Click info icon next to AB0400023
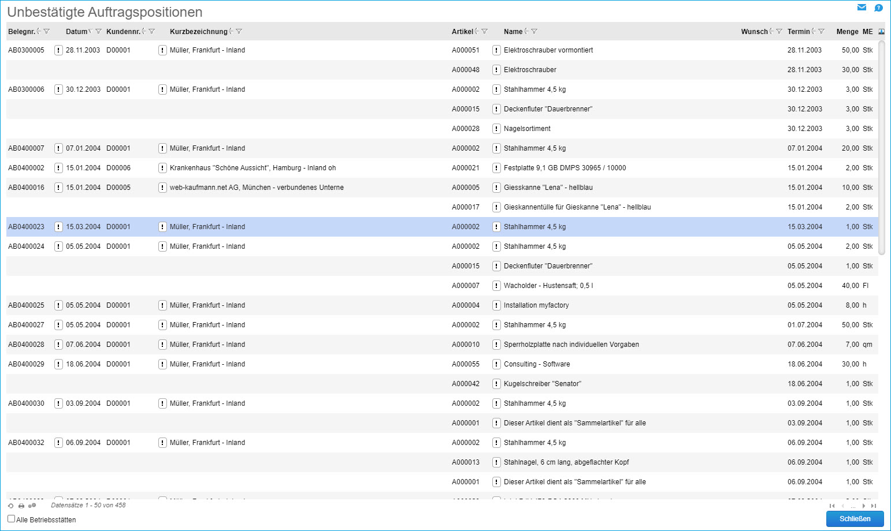 (58, 227)
